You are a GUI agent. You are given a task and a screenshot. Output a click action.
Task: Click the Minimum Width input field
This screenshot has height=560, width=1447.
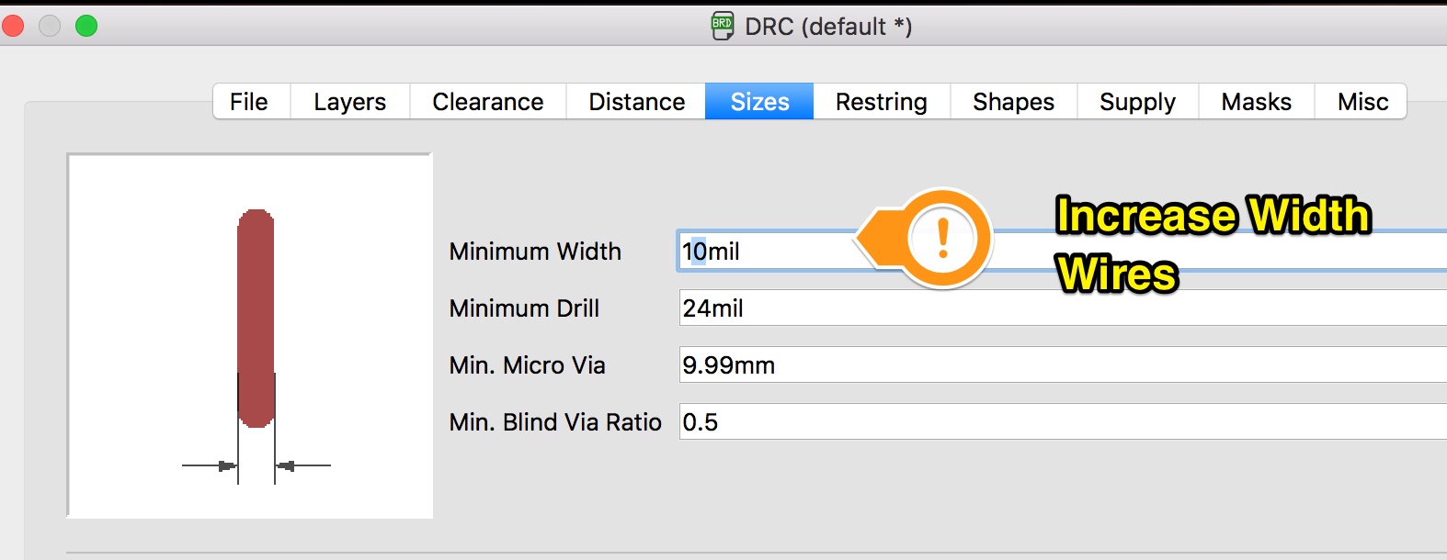(x=781, y=252)
